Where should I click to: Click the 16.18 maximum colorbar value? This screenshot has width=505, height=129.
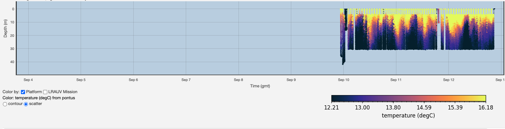[485, 108]
